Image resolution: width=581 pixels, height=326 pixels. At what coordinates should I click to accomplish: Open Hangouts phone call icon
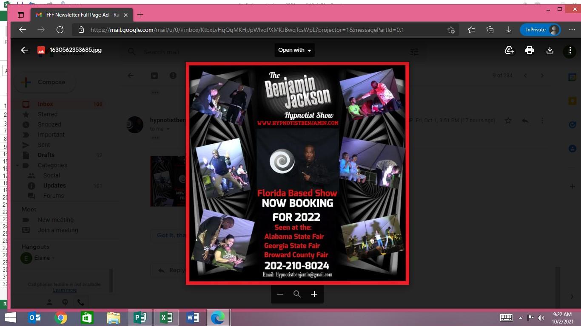[81, 302]
